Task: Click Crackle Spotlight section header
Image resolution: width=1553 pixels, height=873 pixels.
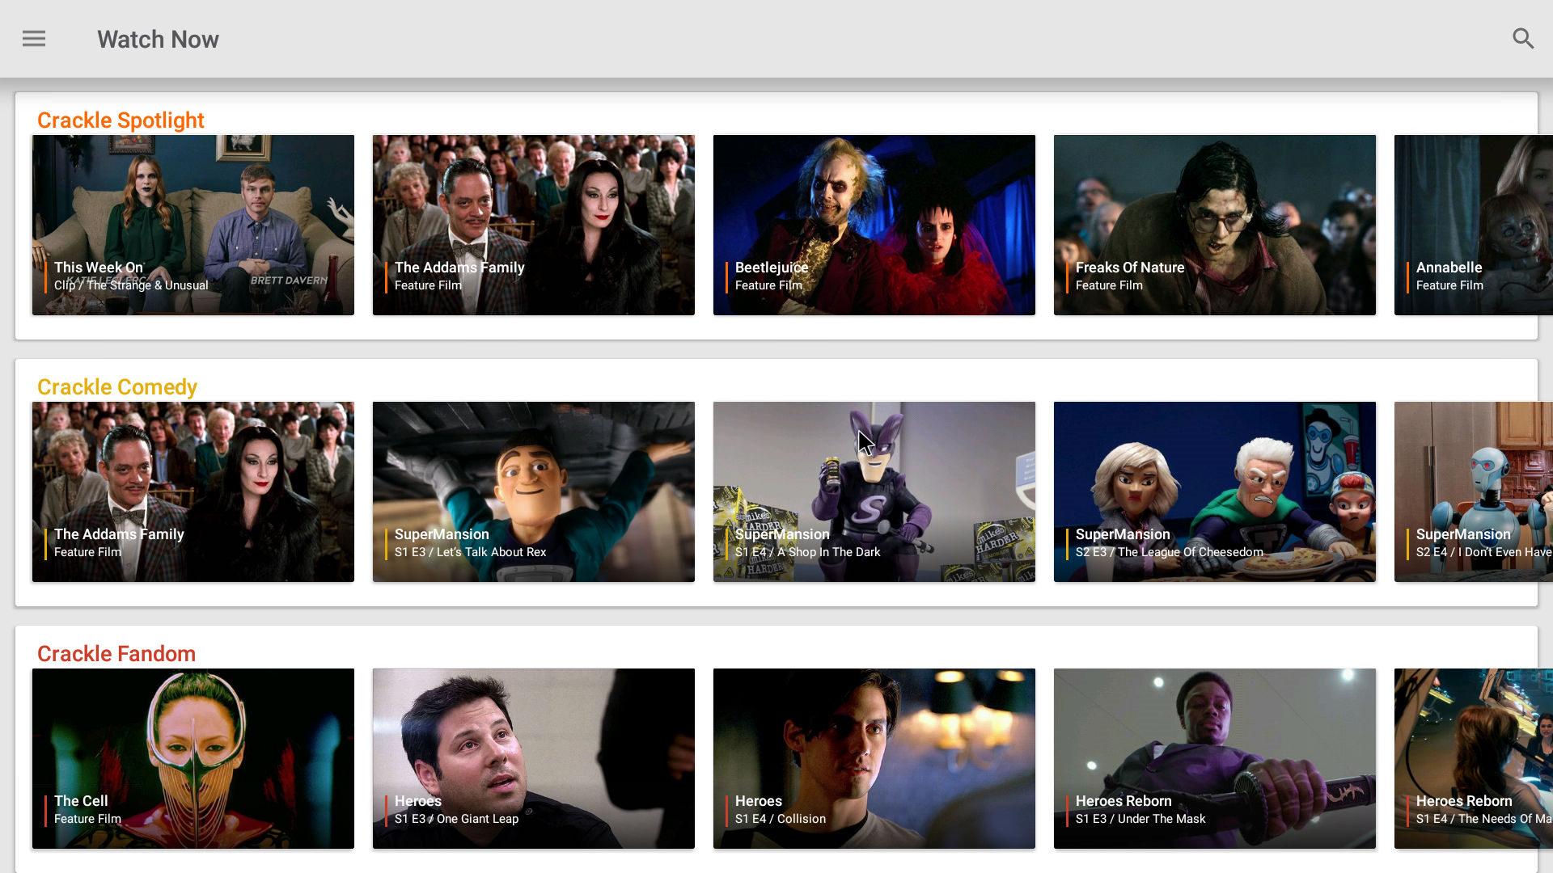Action: tap(121, 120)
